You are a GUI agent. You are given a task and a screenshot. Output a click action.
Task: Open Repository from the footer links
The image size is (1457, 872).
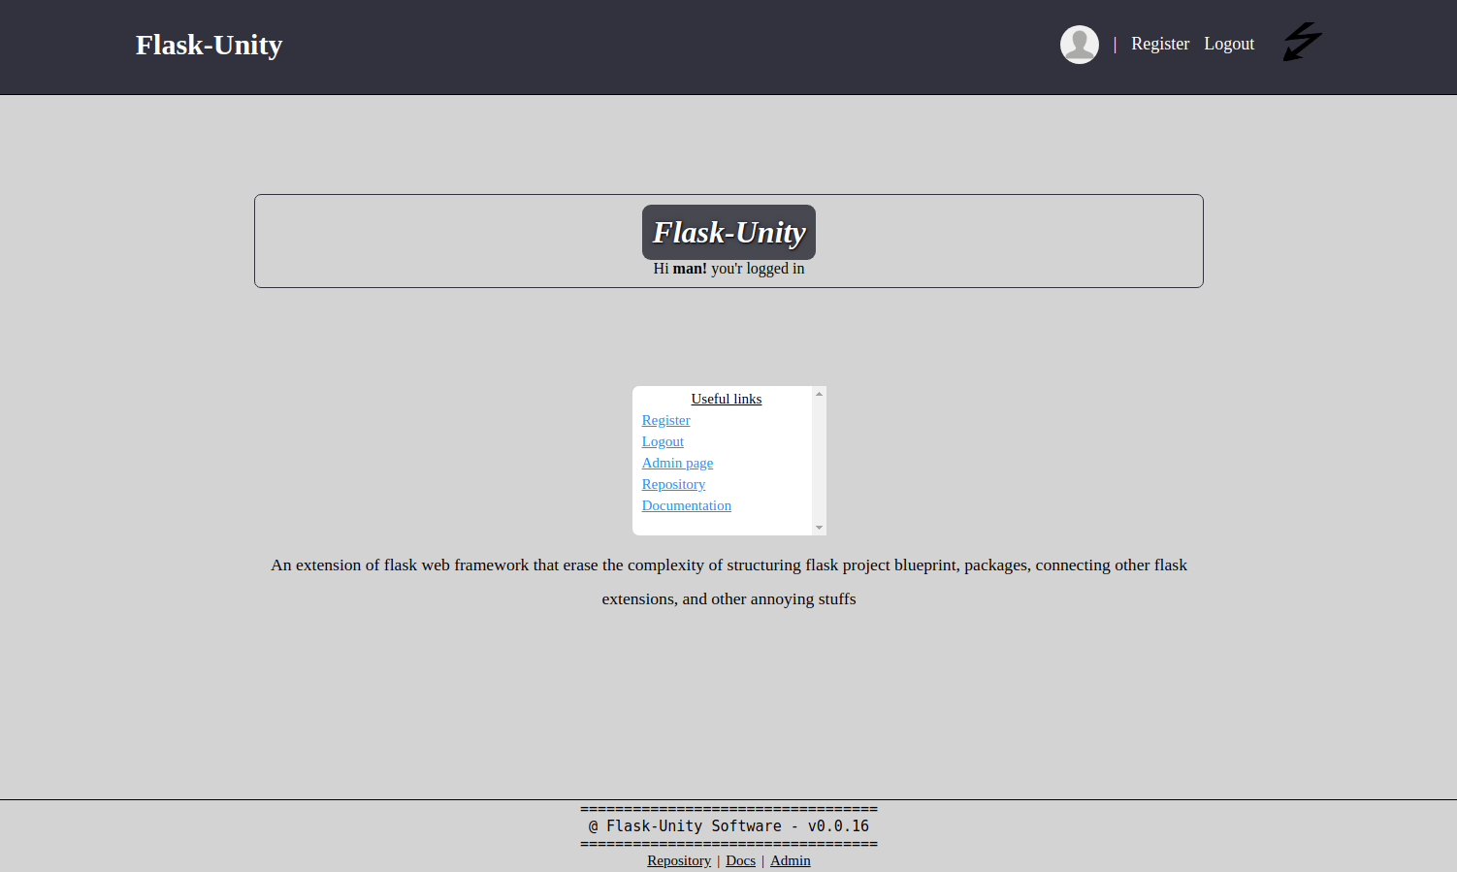679,860
